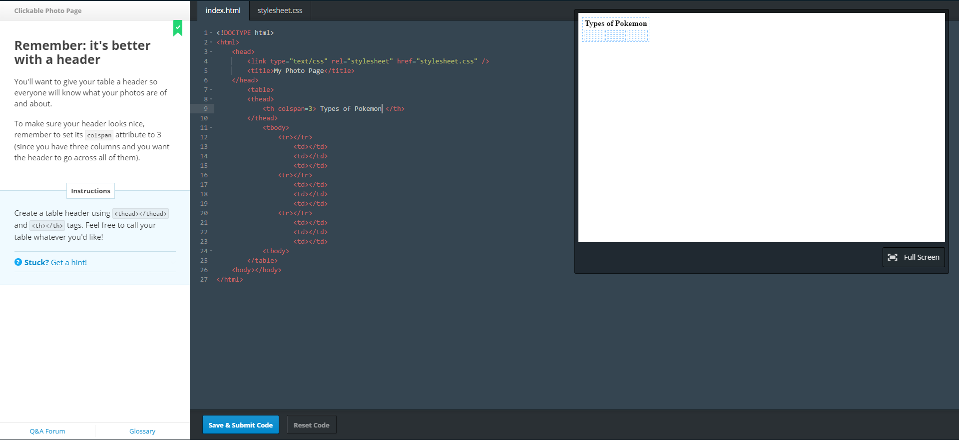Screen dimensions: 959x440
Task: Click the Reset Code button
Action: 311,425
